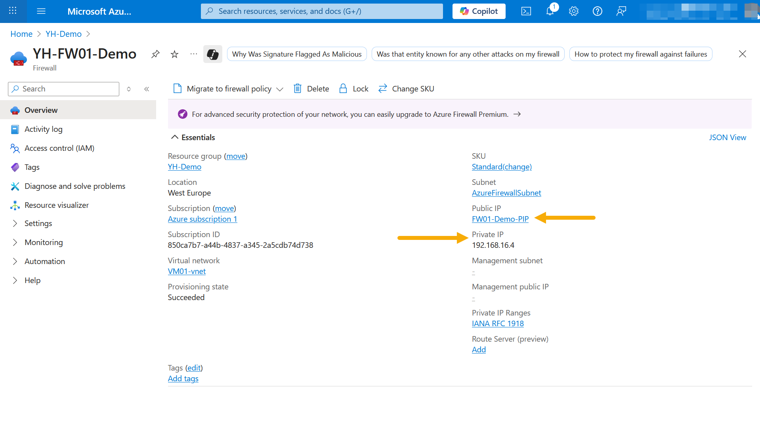Viewport: 760px width, 422px height.
Task: Open portal settings gear
Action: pos(574,11)
